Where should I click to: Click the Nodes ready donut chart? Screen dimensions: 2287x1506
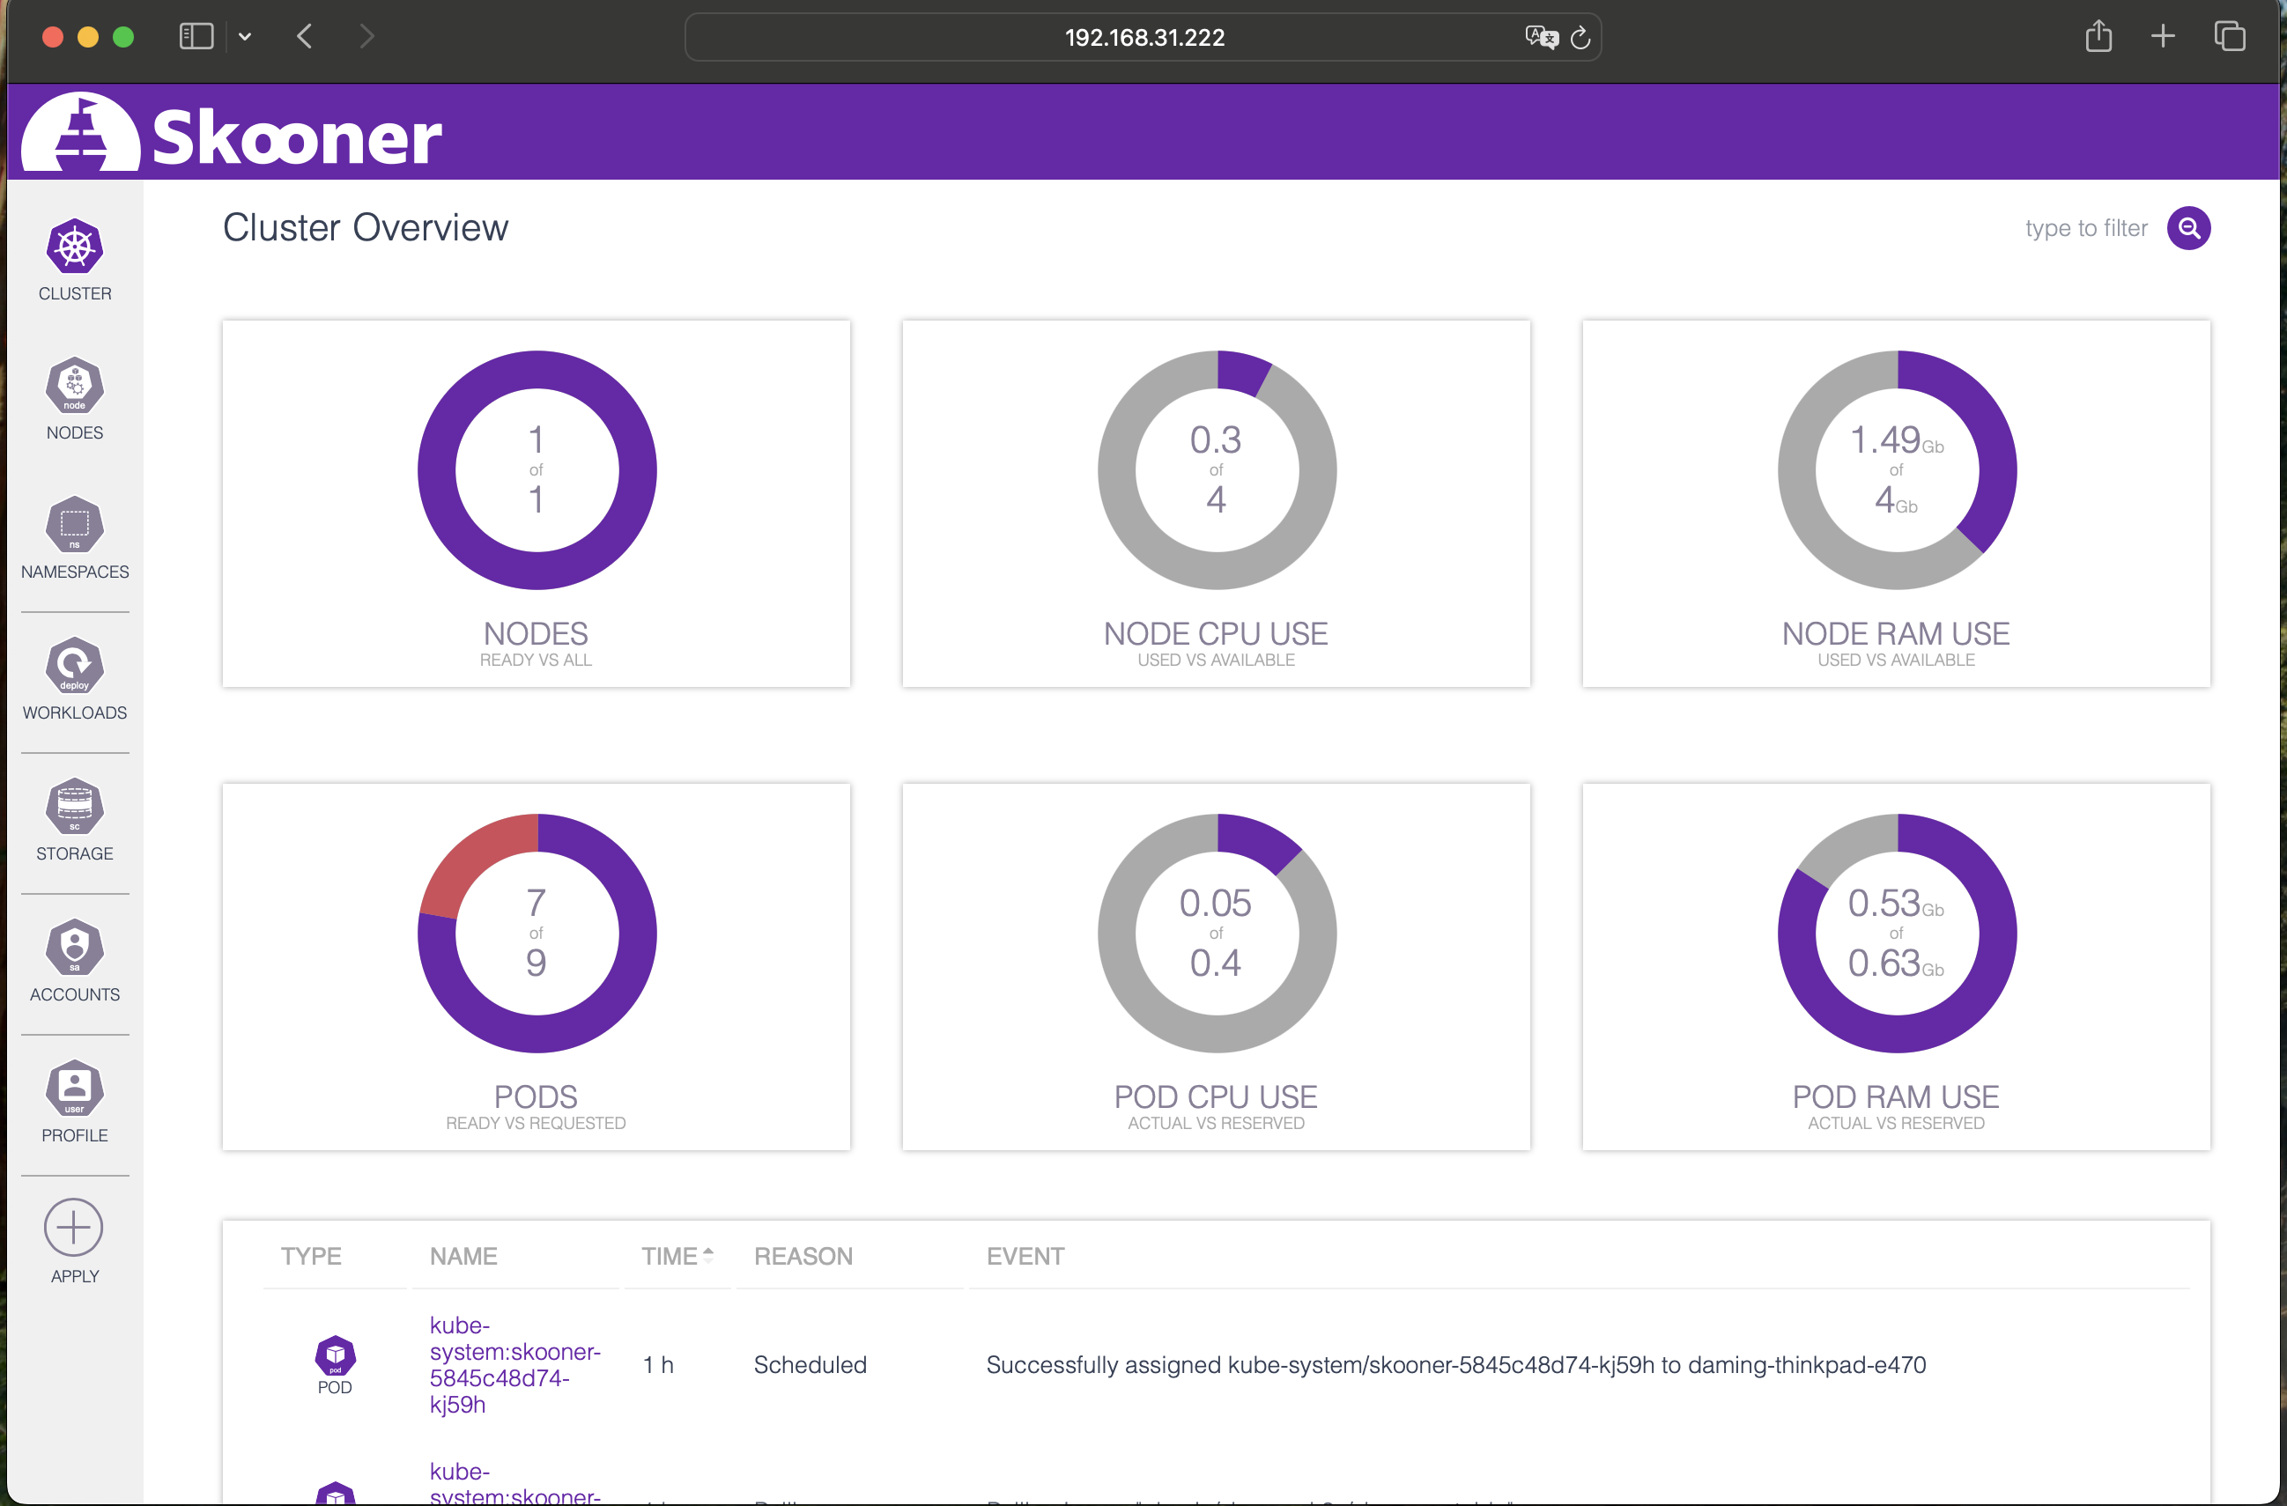pos(537,469)
